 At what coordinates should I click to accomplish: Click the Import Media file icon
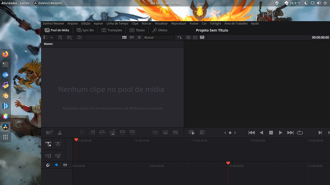(60, 37)
